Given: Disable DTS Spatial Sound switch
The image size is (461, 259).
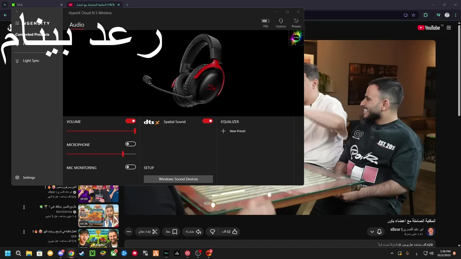Looking at the screenshot, I should click(207, 121).
